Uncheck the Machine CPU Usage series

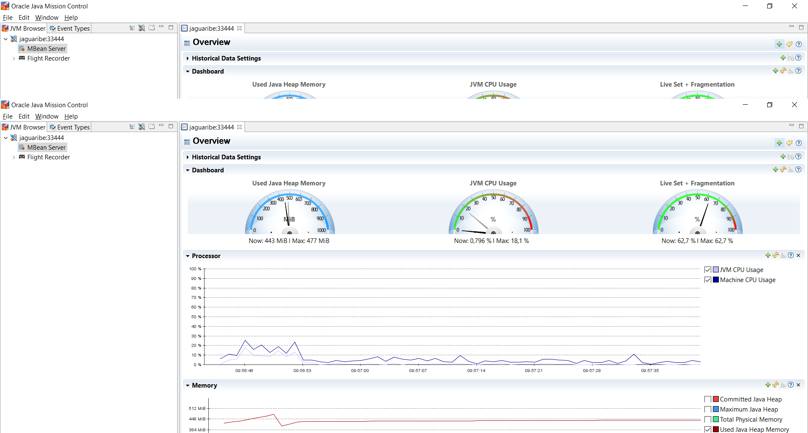coord(708,280)
